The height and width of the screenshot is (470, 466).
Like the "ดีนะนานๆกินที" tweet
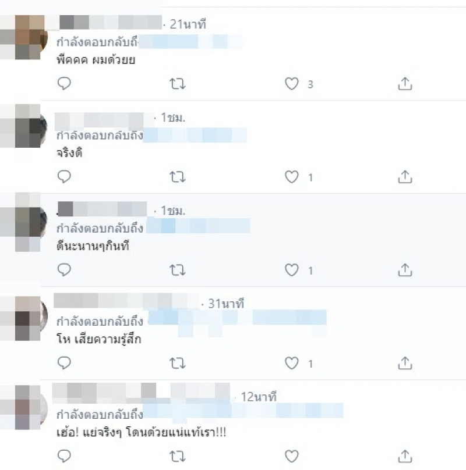coord(292,270)
